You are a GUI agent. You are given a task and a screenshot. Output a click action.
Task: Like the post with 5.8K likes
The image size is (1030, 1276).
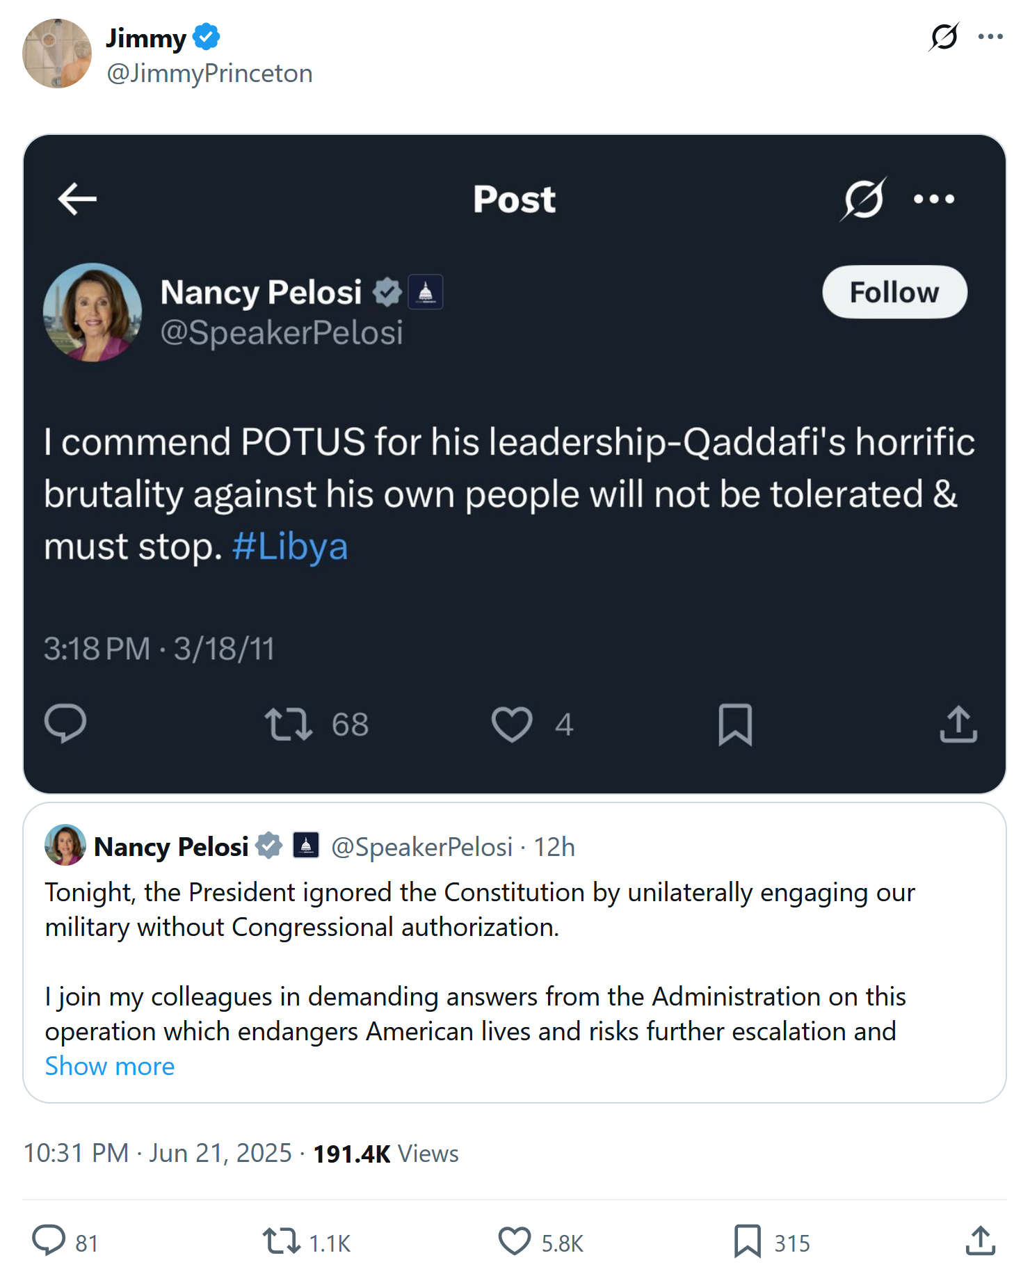pyautogui.click(x=515, y=1241)
